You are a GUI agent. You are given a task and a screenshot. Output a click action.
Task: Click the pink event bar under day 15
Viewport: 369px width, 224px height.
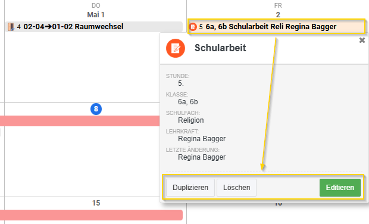coord(91,215)
